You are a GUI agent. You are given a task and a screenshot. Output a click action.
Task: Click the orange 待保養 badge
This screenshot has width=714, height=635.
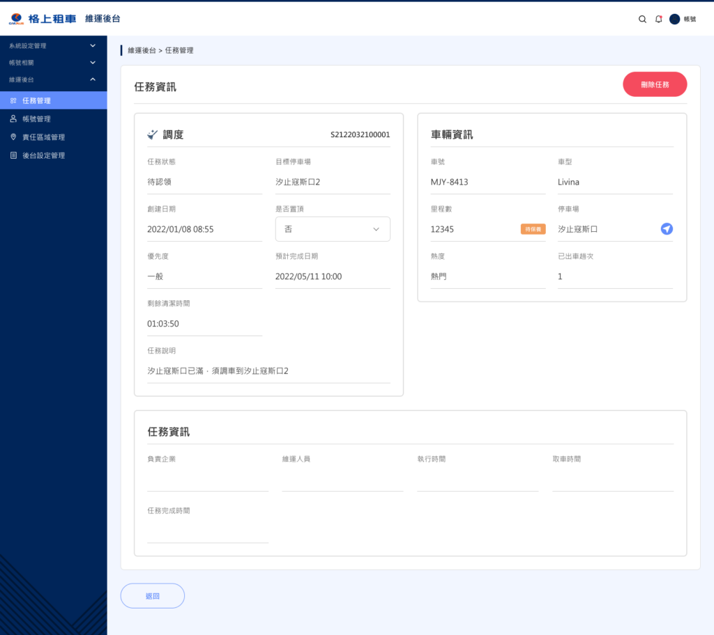pos(533,229)
